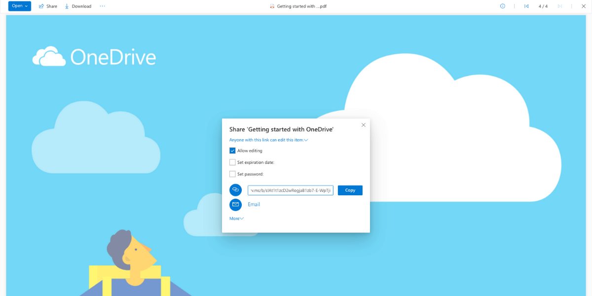Close the Share dialog
Viewport: 592px width, 296px height.
364,125
